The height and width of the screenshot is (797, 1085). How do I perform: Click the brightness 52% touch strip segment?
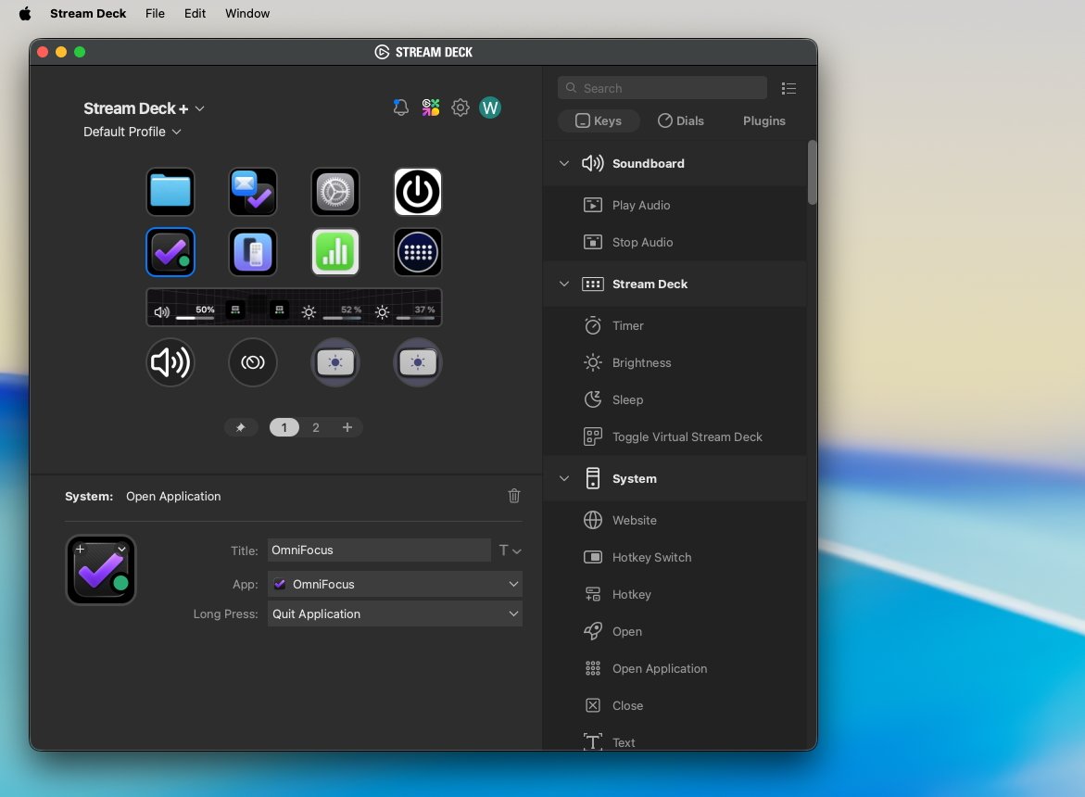[331, 311]
